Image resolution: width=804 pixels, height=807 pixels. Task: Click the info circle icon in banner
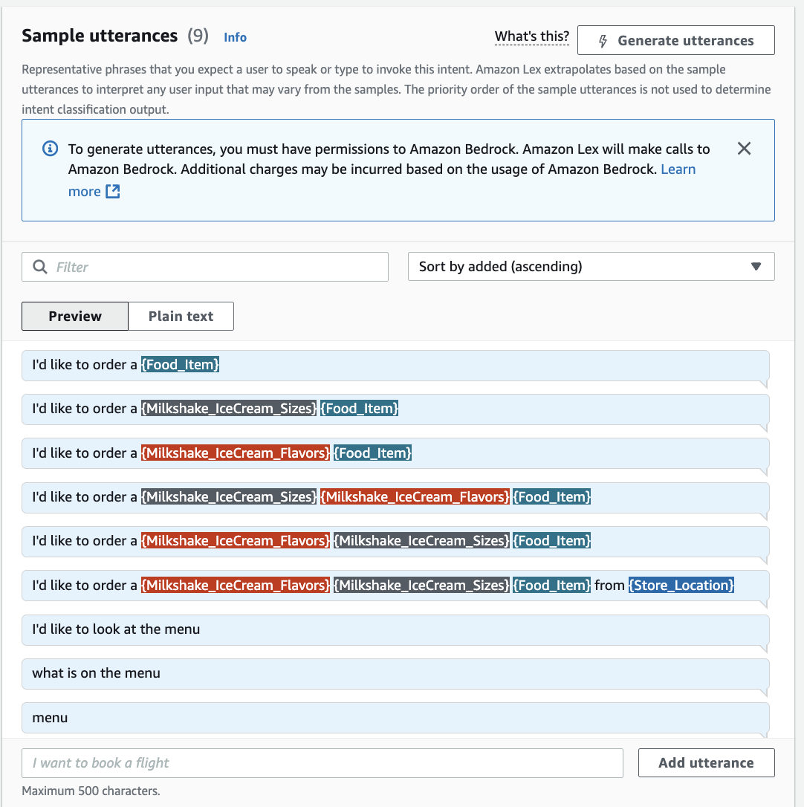[x=50, y=149]
